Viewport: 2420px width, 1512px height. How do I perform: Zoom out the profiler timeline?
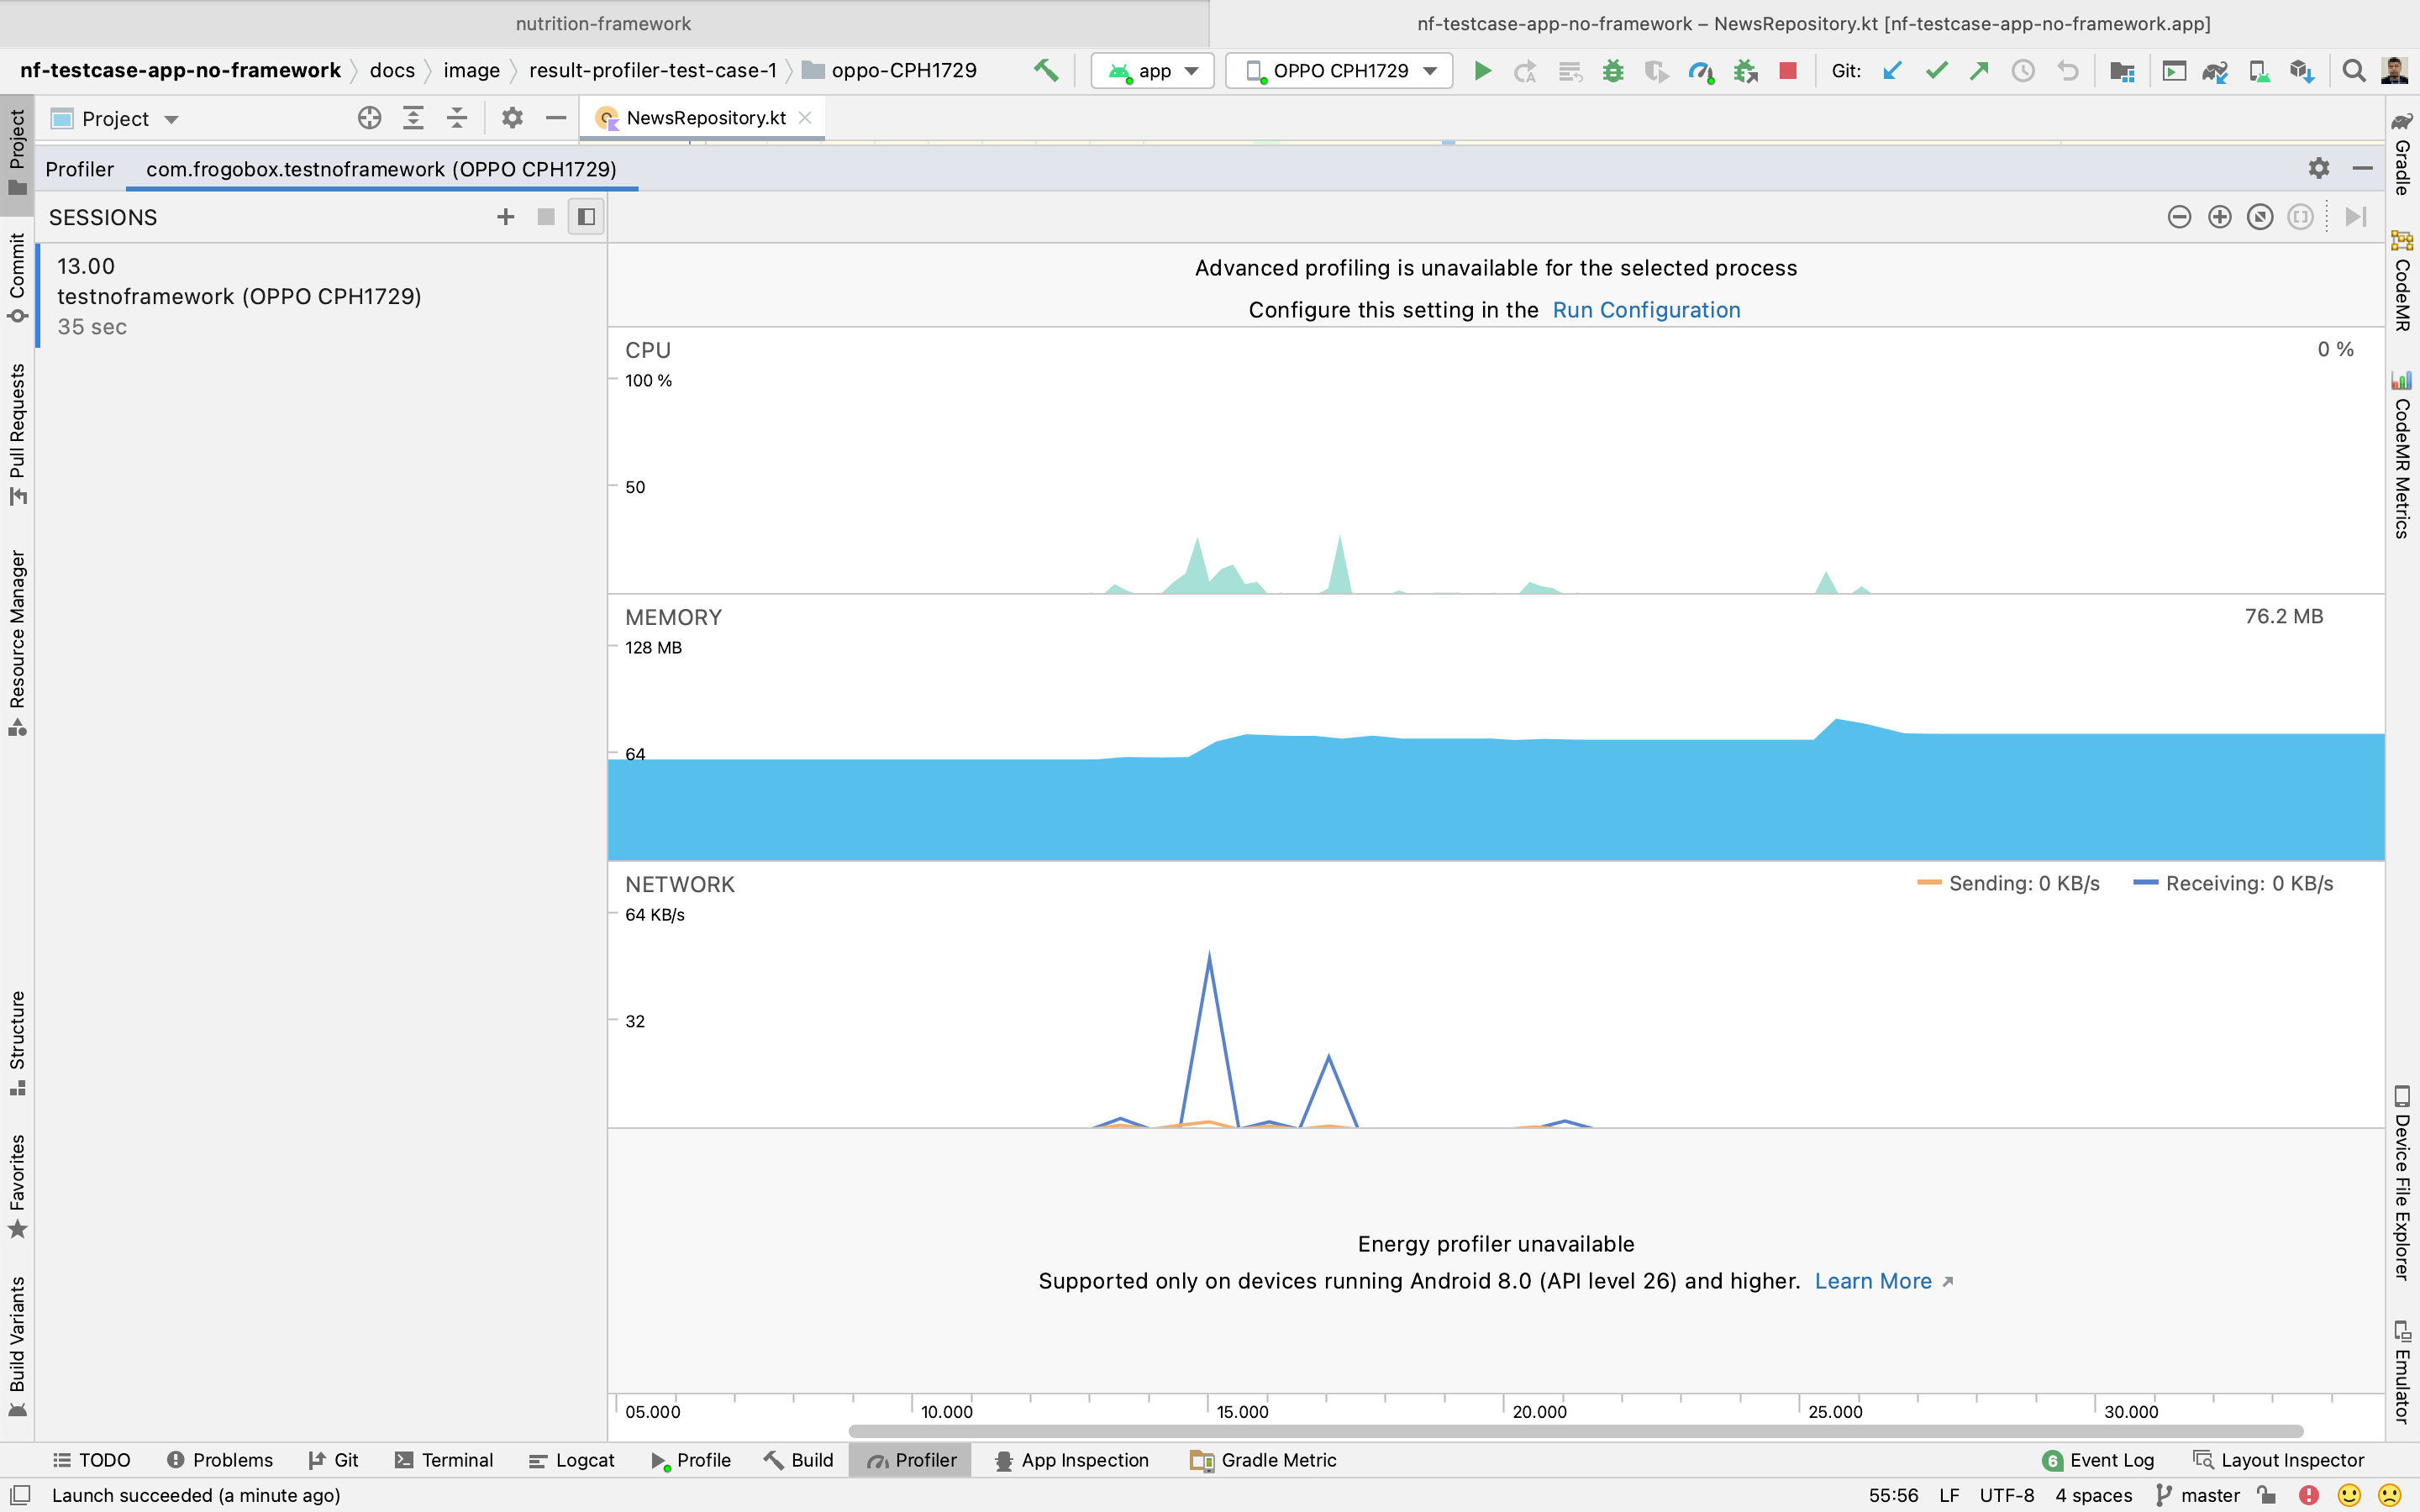[x=2179, y=217]
